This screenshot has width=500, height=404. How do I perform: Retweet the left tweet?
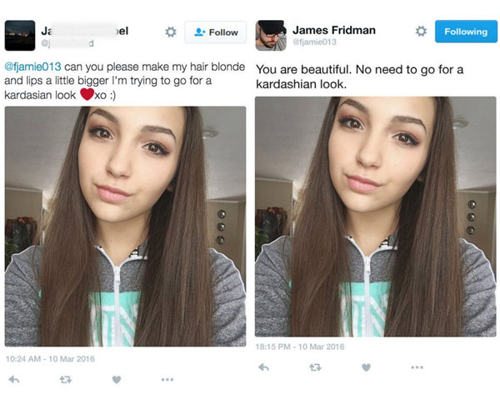pos(66,380)
